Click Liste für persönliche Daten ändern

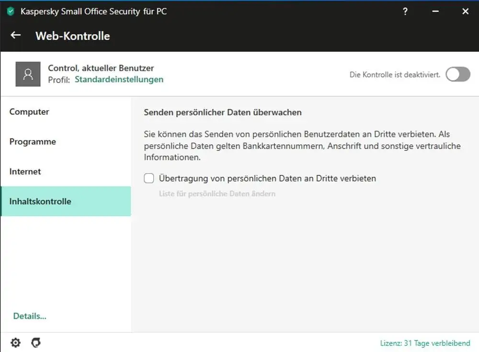217,194
